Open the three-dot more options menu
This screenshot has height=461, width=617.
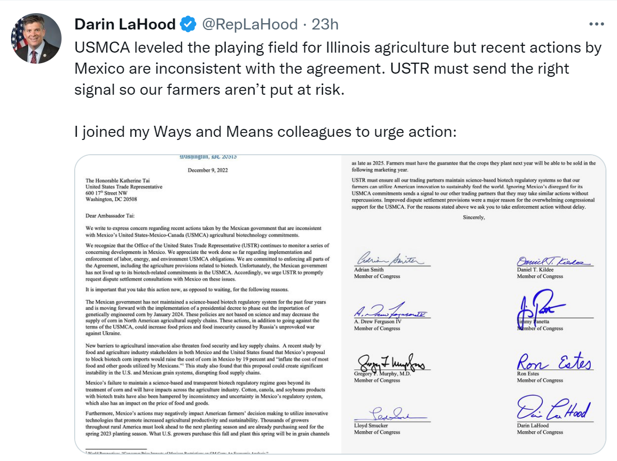pos(596,24)
